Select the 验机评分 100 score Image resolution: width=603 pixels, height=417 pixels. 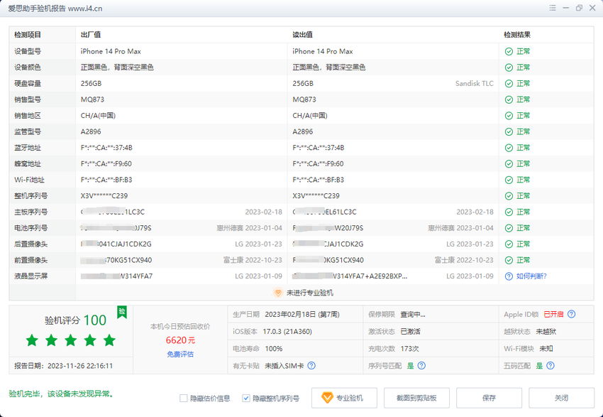(x=75, y=320)
